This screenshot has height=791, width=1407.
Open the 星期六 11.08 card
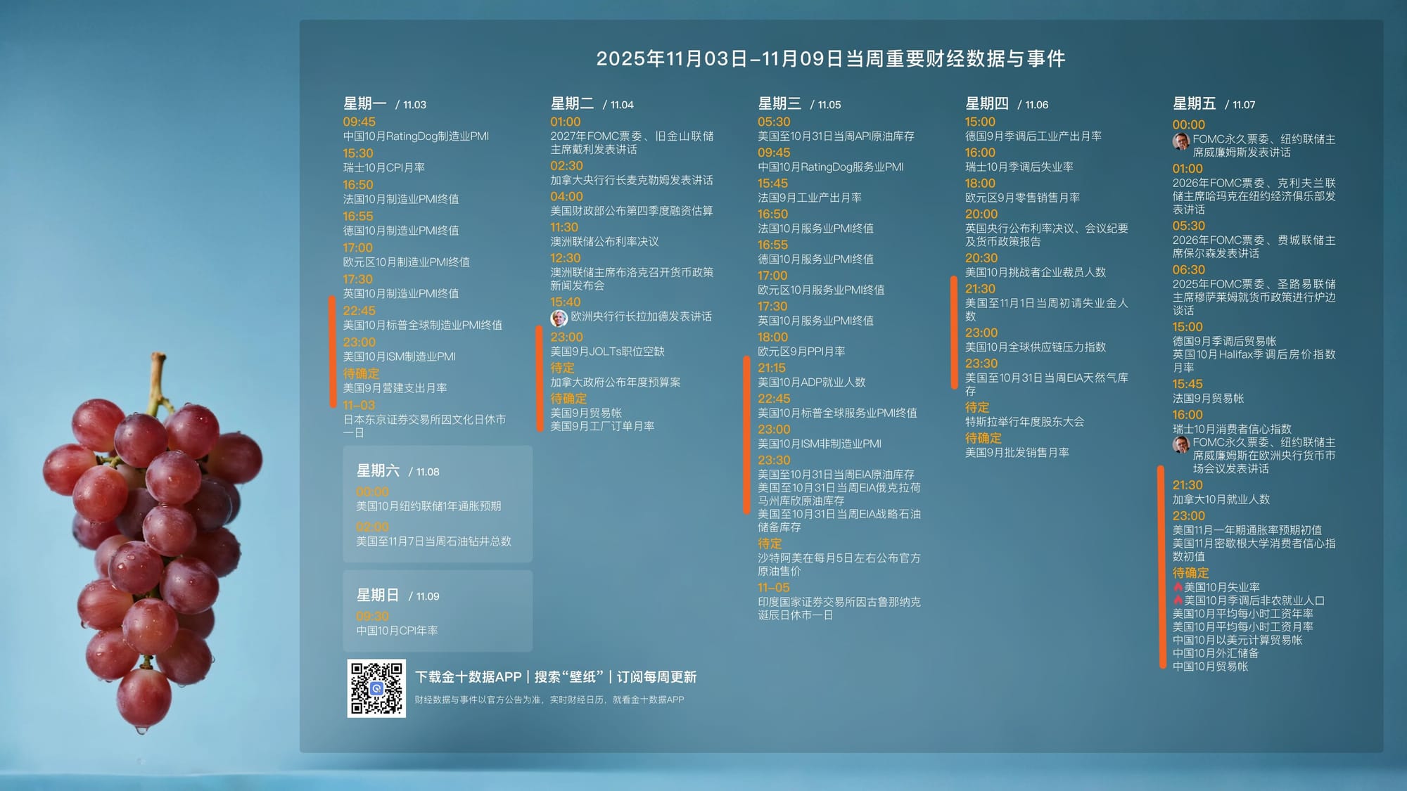click(437, 503)
